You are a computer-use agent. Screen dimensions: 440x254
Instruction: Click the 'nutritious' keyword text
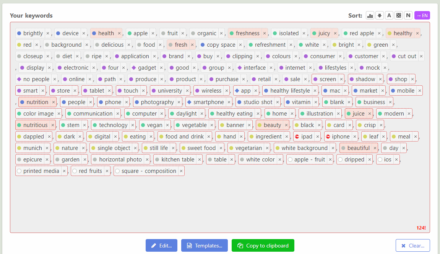coord(35,125)
